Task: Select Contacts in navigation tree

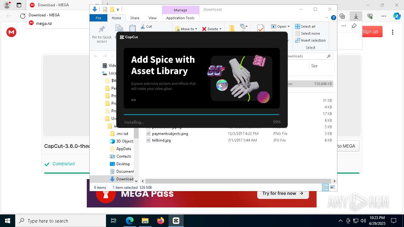Action: click(124, 156)
